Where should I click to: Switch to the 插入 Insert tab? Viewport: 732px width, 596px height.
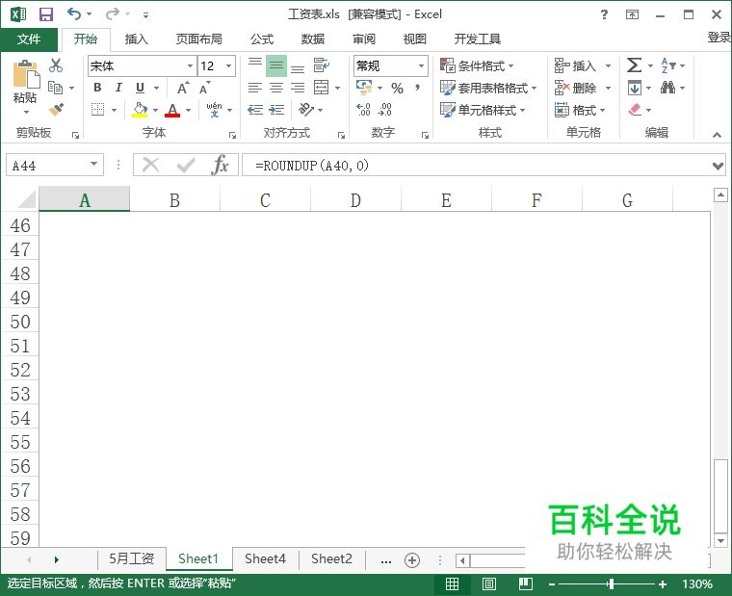137,39
